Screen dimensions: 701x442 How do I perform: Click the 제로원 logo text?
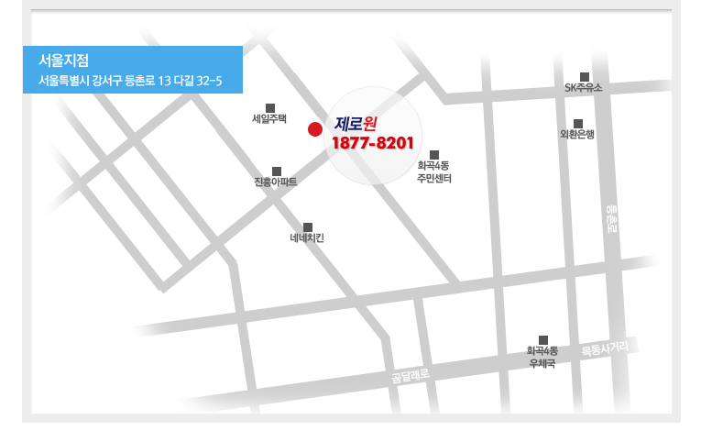[356, 124]
